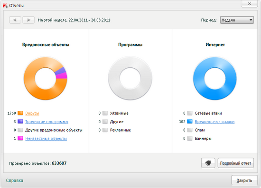The image size is (261, 188).
Task: Click the Период label
Action: 209,20
